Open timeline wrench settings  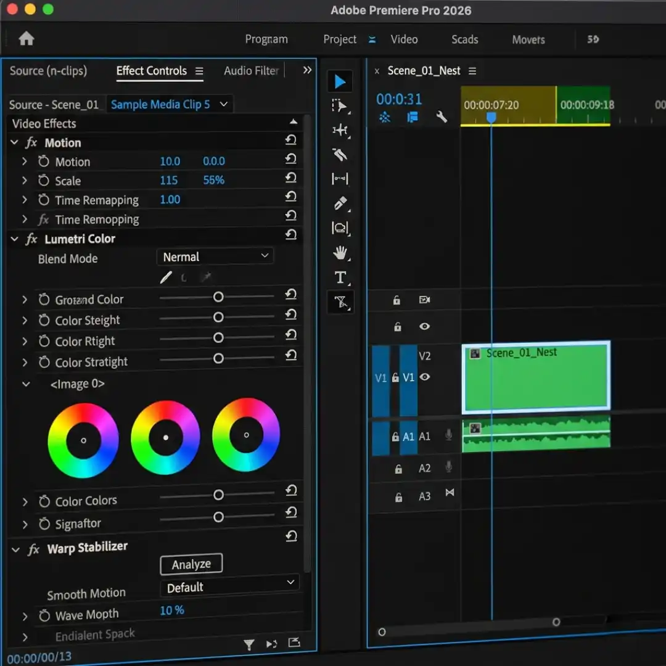coord(442,117)
